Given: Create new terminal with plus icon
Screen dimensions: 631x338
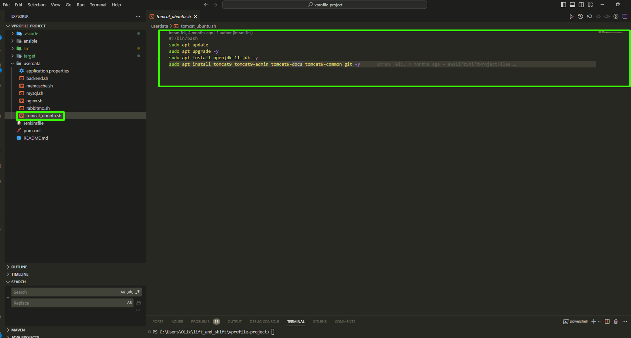Looking at the screenshot, I should (594, 321).
